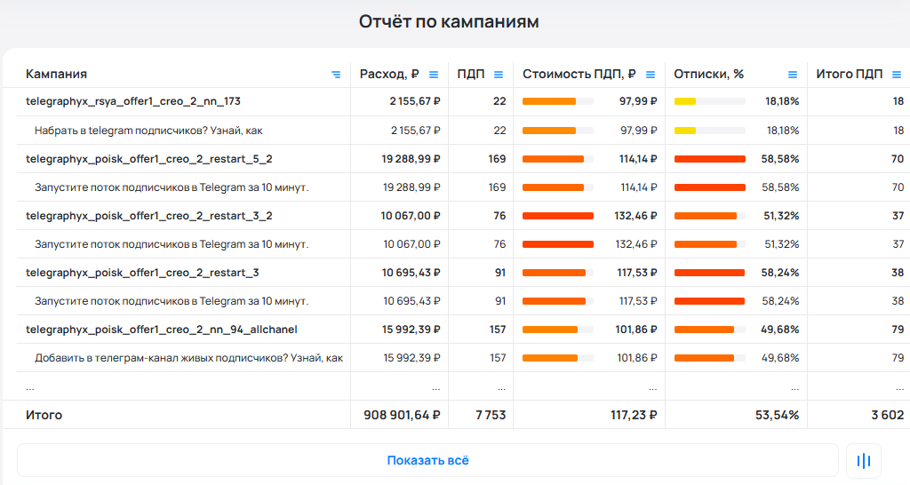Click the Отчёт по кампаниям title
Viewport: 910px width, 485px height.
(449, 21)
